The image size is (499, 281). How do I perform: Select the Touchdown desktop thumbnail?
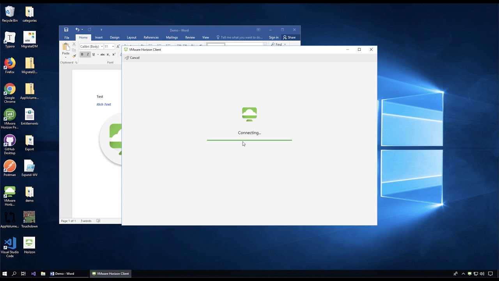[30, 220]
